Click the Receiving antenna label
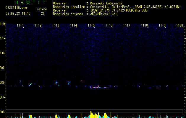Viewport: 186px width, 118px height. (x=68, y=14)
